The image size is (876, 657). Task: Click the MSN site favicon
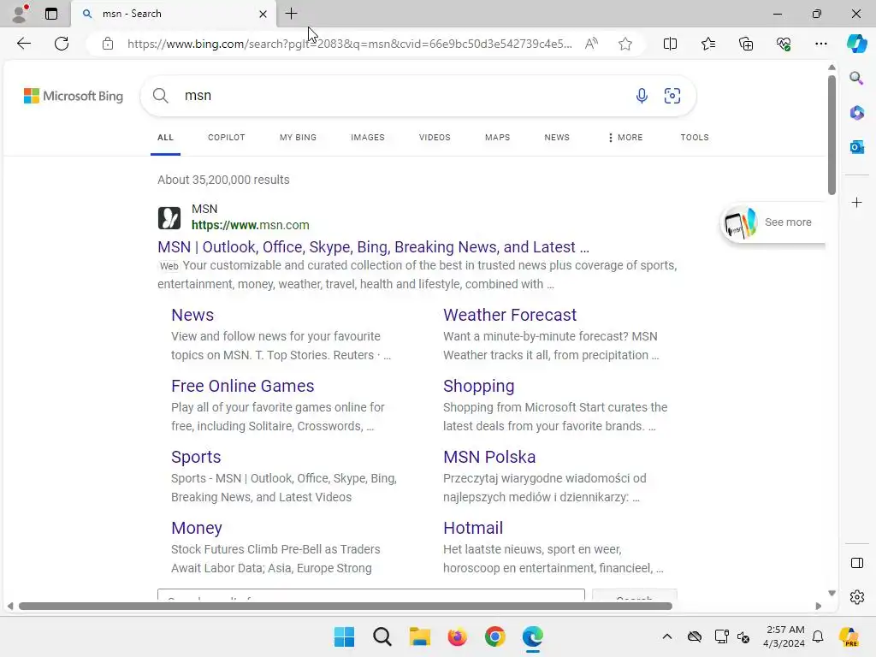point(169,218)
